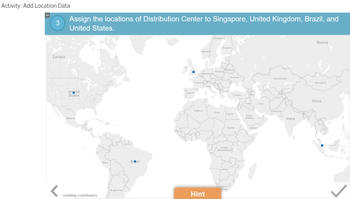Click the Kazakhstan map label
Image resolution: width=350 pixels, height=199 pixels.
(x=280, y=78)
